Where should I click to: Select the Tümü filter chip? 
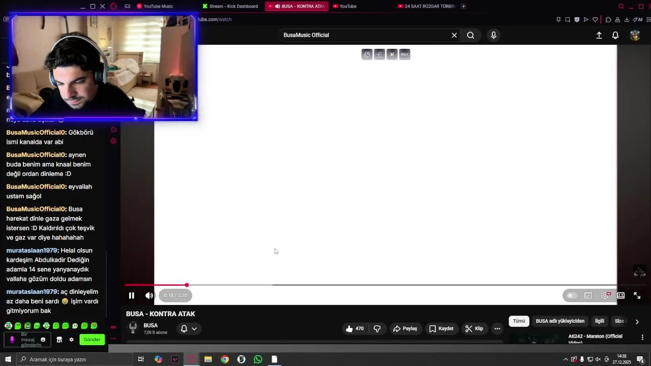tap(519, 321)
